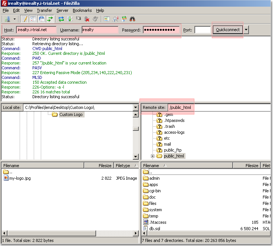Disconnect from the current server

[x=87, y=19]
